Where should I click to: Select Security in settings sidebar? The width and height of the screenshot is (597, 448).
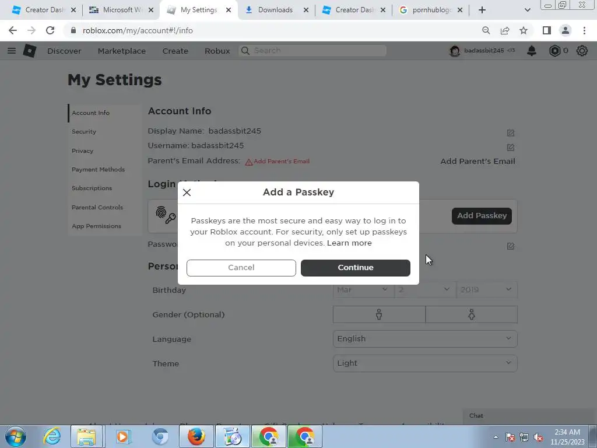pyautogui.click(x=84, y=132)
